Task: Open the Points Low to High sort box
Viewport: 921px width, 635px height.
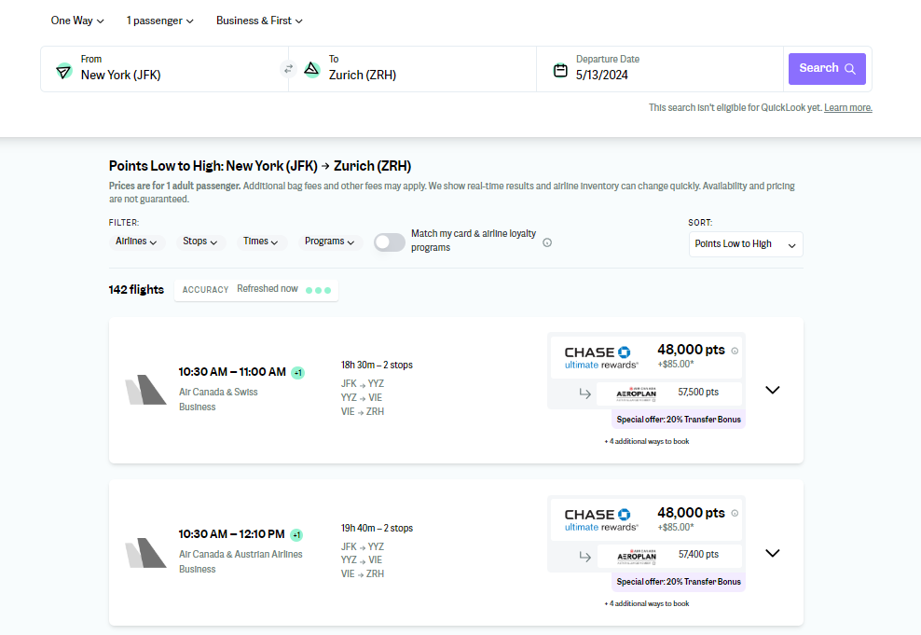Action: tap(746, 244)
